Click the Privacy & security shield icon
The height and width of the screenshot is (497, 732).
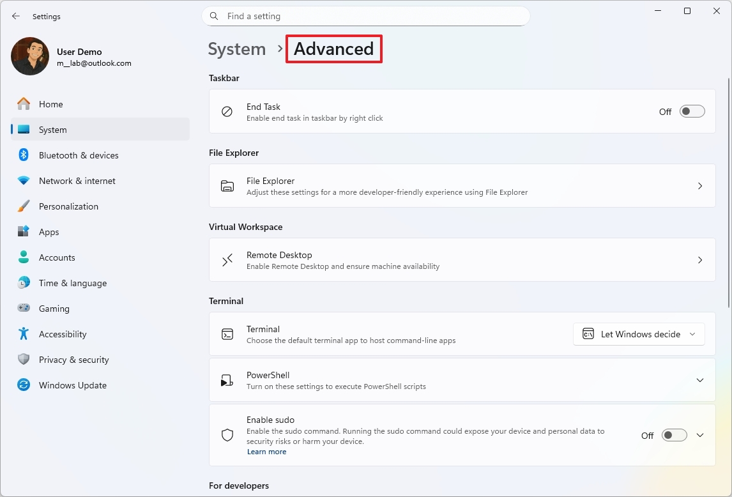24,360
